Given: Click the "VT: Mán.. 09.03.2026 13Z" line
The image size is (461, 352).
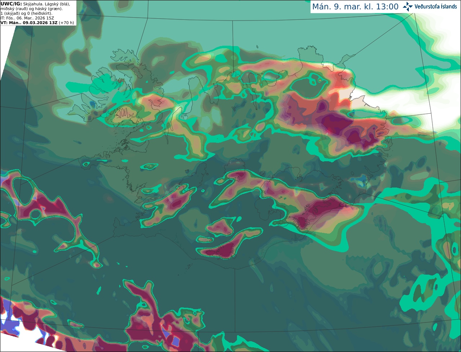Looking at the screenshot, I should point(29,23).
